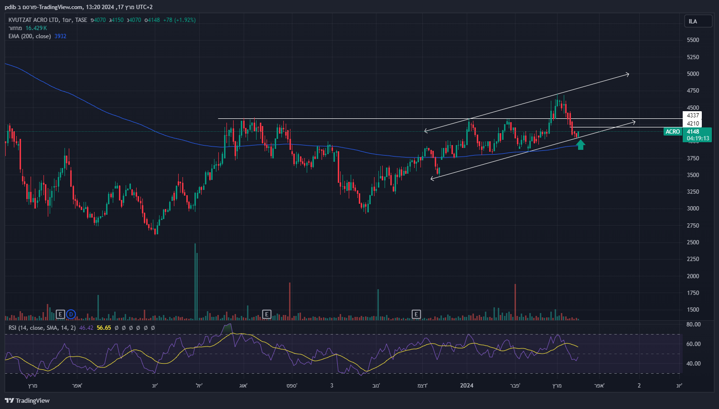Click the נוב' month label on the time axis
The image size is (719, 409).
[376, 385]
